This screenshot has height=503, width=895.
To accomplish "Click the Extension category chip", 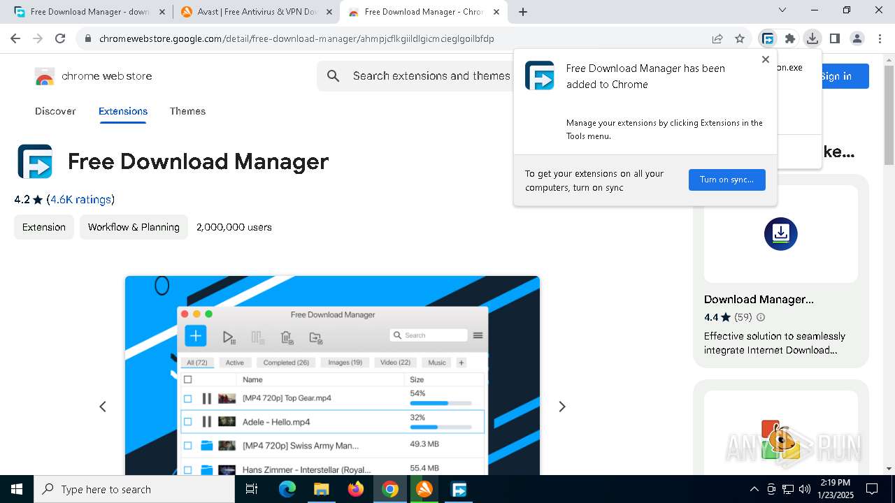I will click(x=44, y=227).
